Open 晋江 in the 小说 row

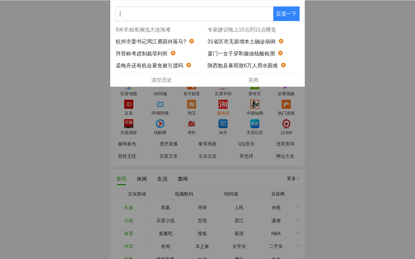click(x=239, y=221)
